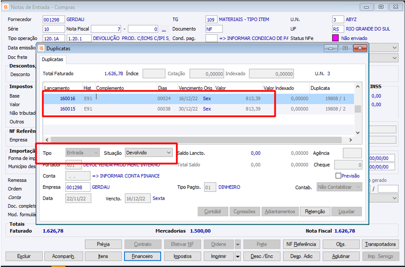Click the grid's scroll-down arrow

(x=358, y=133)
